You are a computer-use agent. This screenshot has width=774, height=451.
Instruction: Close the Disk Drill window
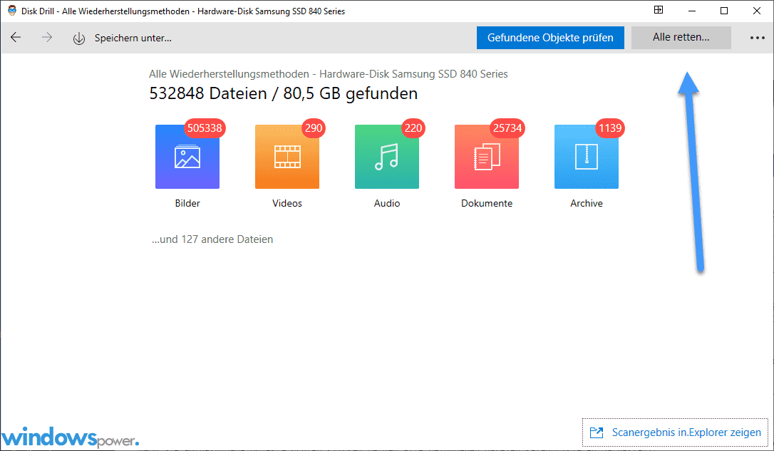[757, 11]
